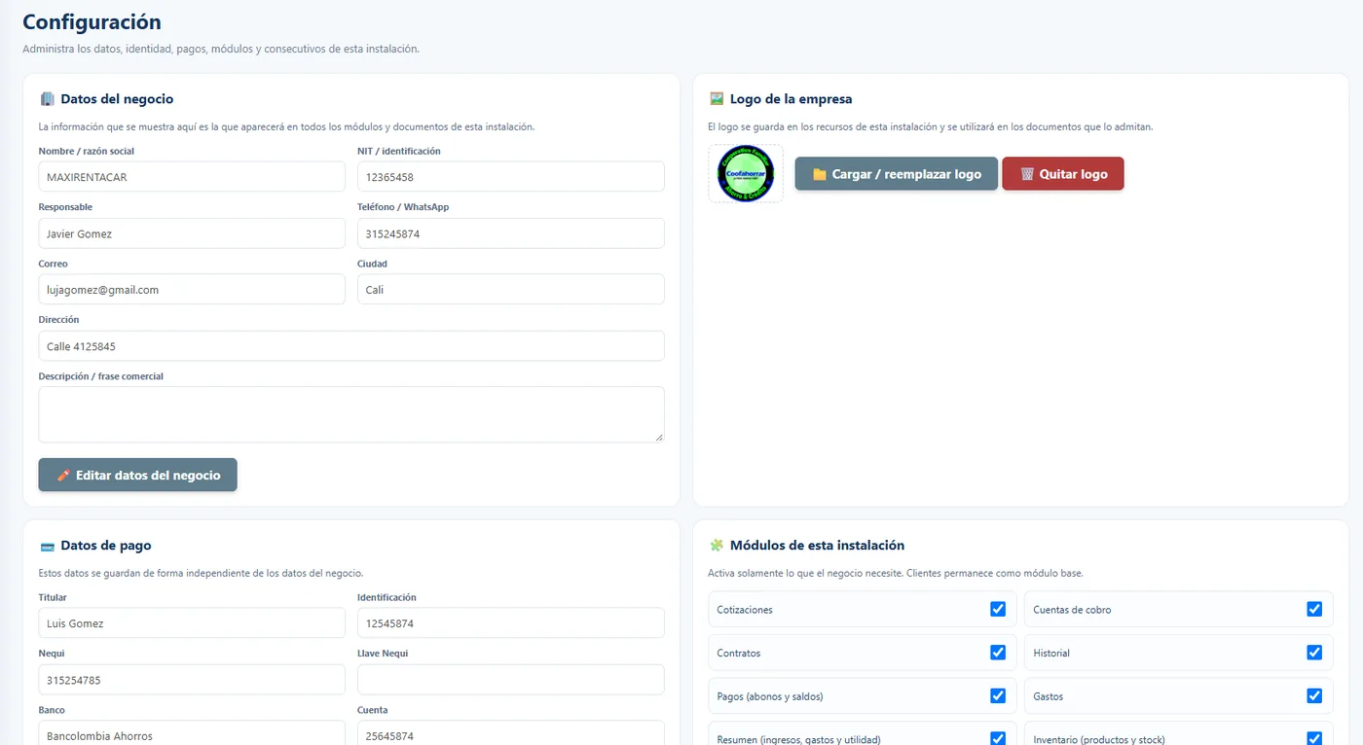Uncheck the Cotizaciones module checkbox

click(998, 609)
